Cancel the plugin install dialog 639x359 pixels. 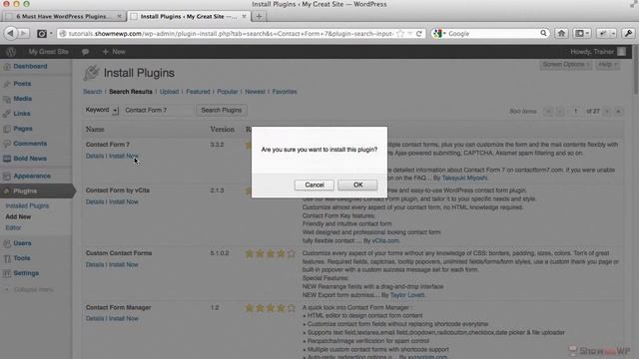[315, 184]
